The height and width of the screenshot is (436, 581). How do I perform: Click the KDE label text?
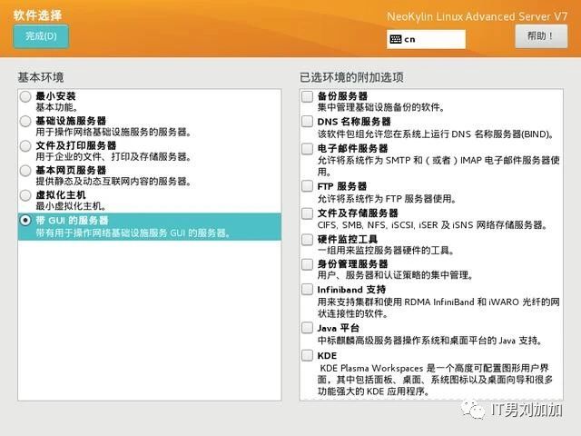[327, 355]
